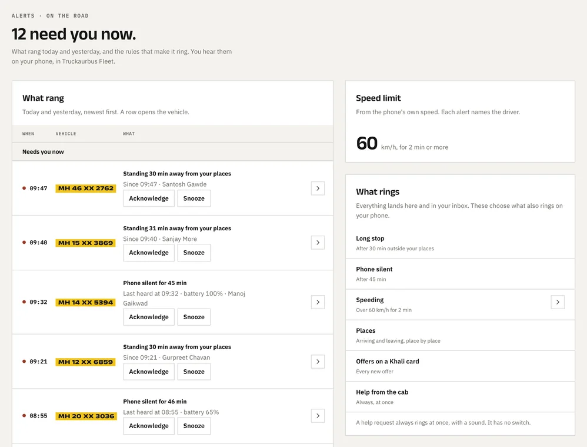Open vehicle chevron for MH 14 XX 5394
This screenshot has height=447, width=587.
(x=318, y=302)
